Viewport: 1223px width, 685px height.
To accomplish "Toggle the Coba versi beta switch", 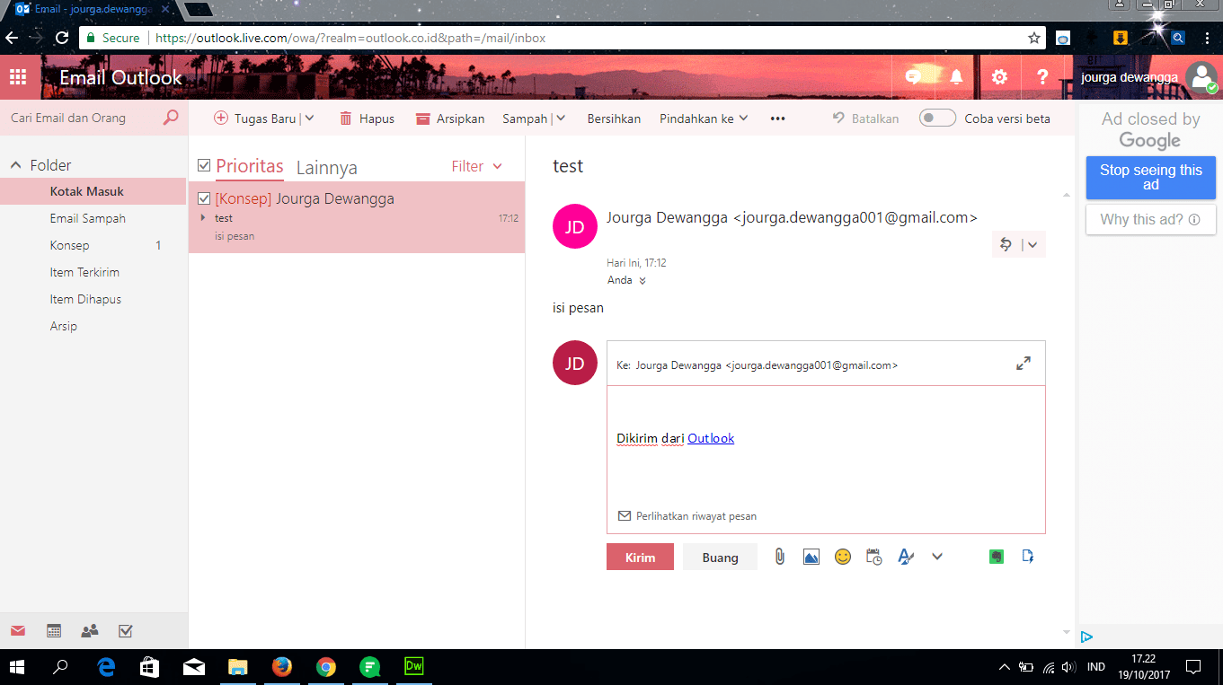I will 937,119.
